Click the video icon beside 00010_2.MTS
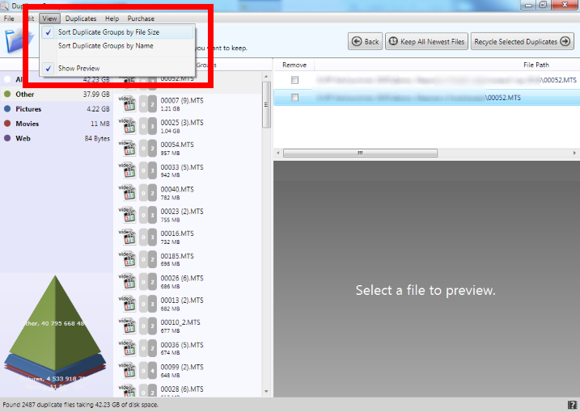This screenshot has width=580, height=412. pyautogui.click(x=126, y=326)
